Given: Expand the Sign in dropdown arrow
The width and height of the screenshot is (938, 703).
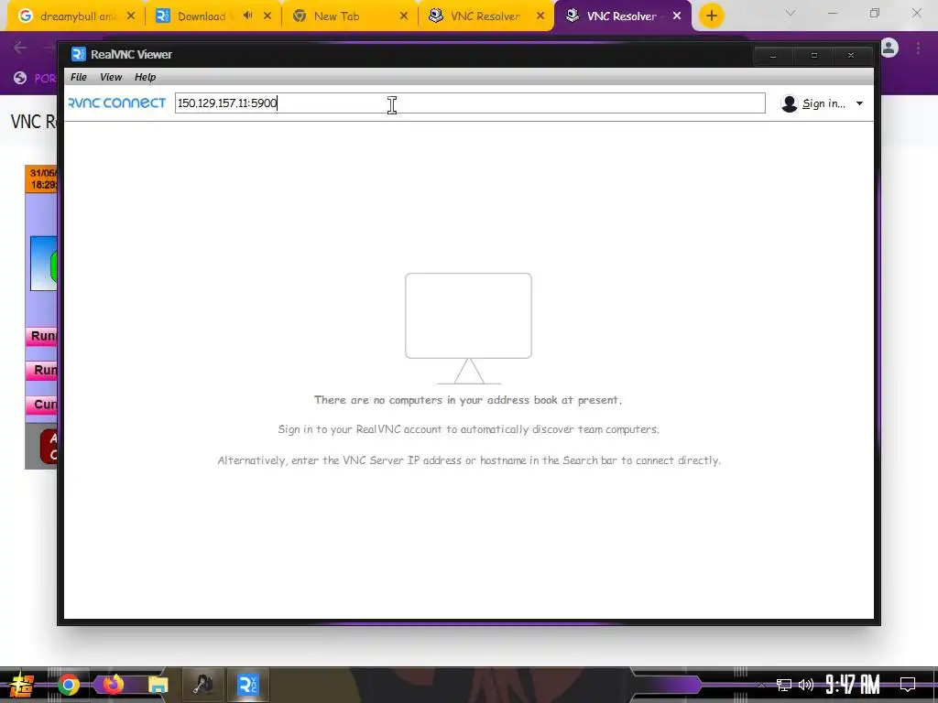Looking at the screenshot, I should coord(859,103).
